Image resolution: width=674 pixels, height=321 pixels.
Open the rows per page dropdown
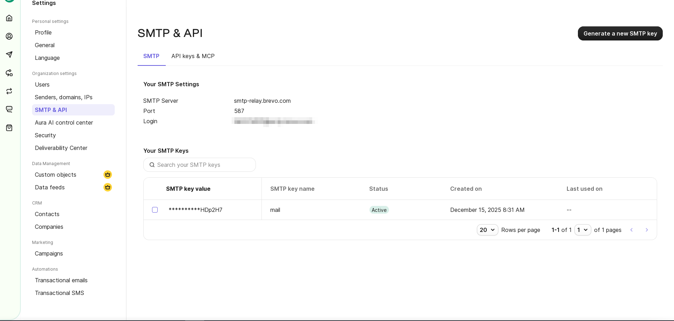[487, 230]
